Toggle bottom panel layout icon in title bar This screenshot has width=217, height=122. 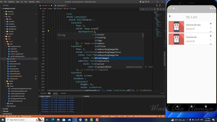tap(143, 2)
